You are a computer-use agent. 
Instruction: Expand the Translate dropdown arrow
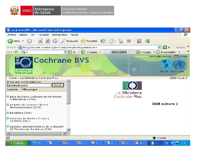point(100,52)
